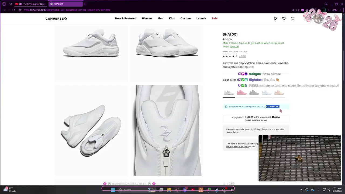Click the $130.00 price text
Viewport: 345px width, 194px height.
(227, 39)
